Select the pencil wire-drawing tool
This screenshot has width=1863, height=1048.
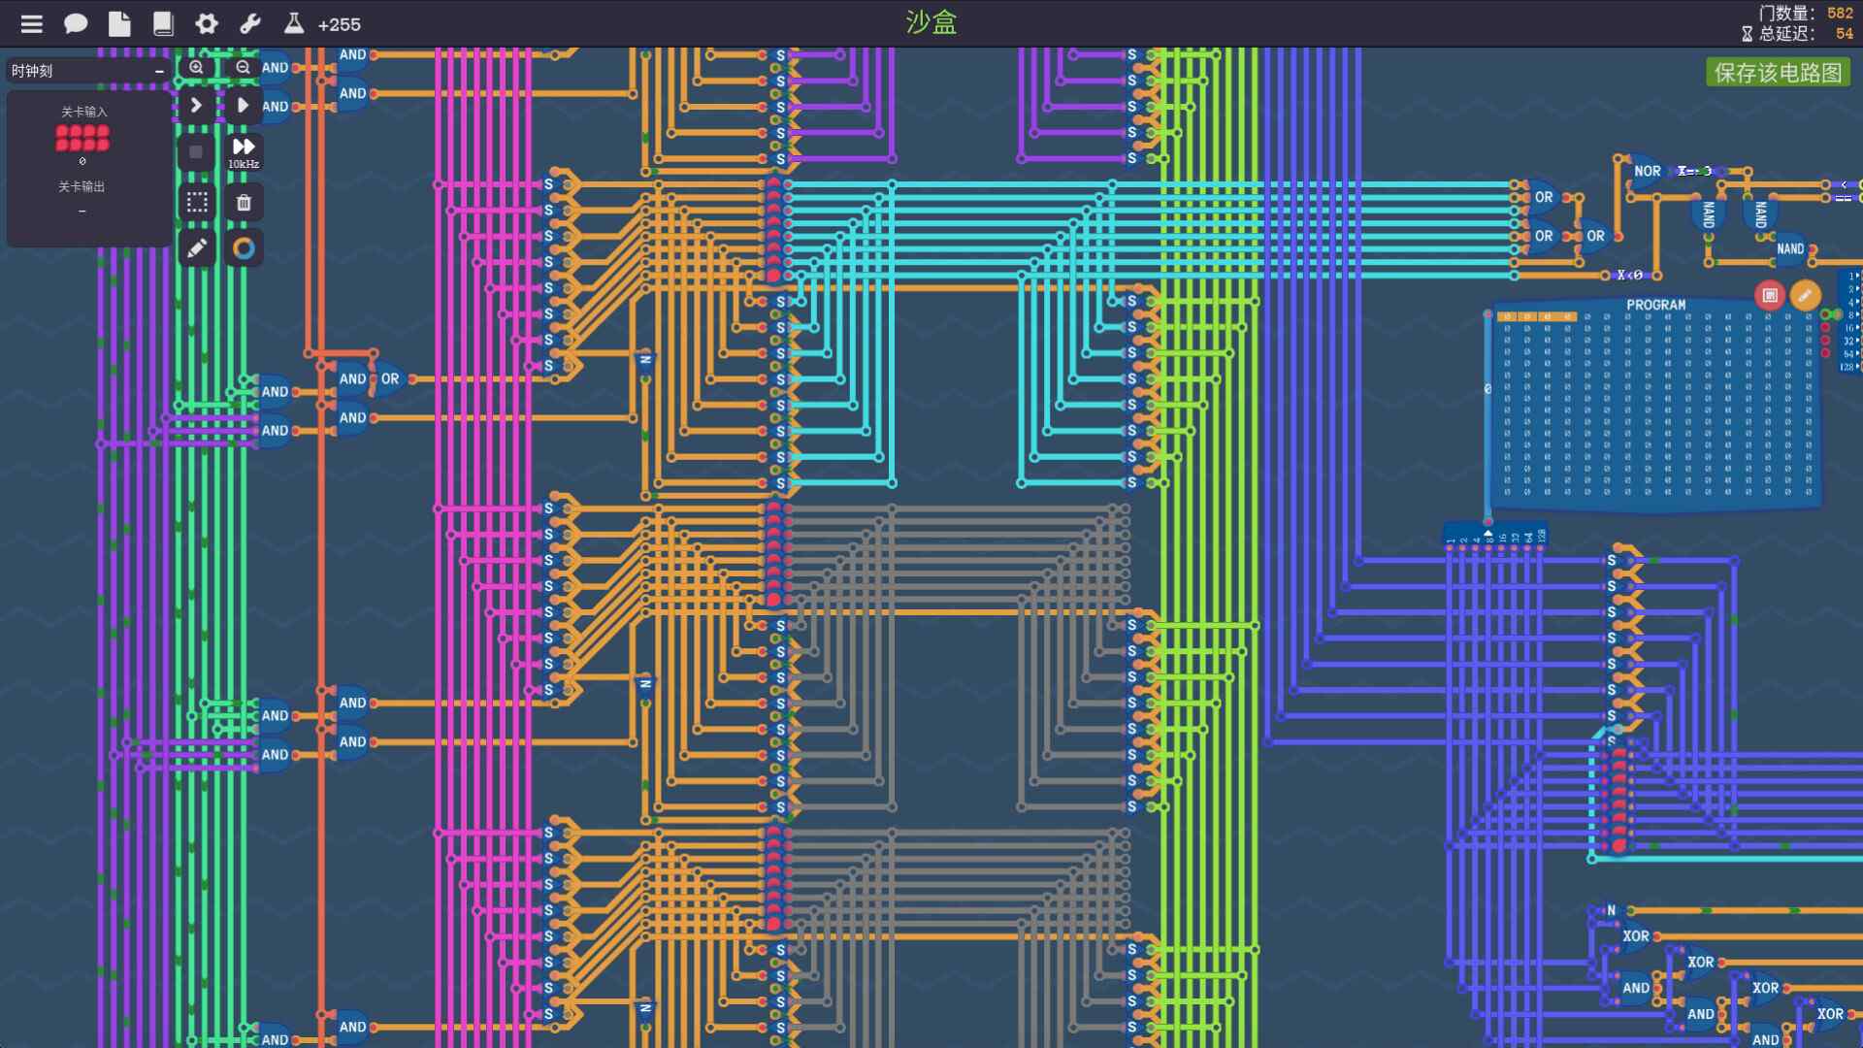(196, 248)
